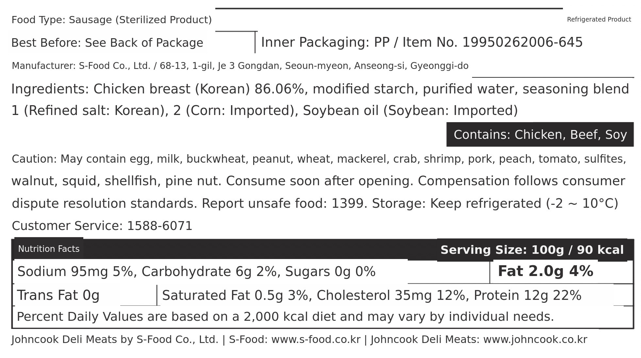Click the Percent Daily Values footnote
The width and height of the screenshot is (641, 358).
pos(285,317)
